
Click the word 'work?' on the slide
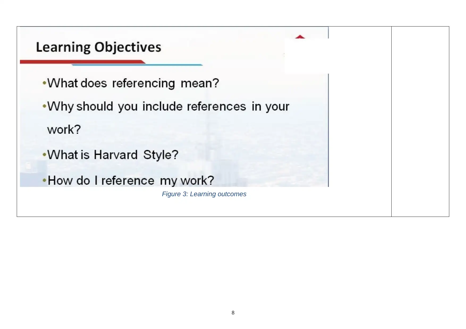64,130
